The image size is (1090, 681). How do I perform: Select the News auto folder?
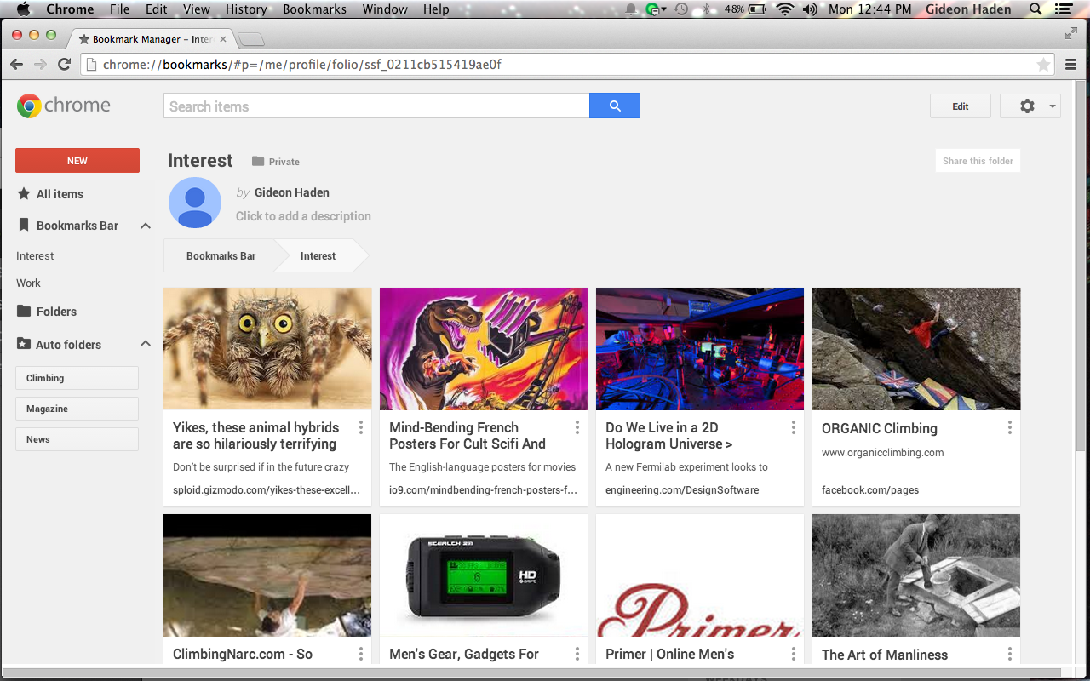tap(77, 439)
